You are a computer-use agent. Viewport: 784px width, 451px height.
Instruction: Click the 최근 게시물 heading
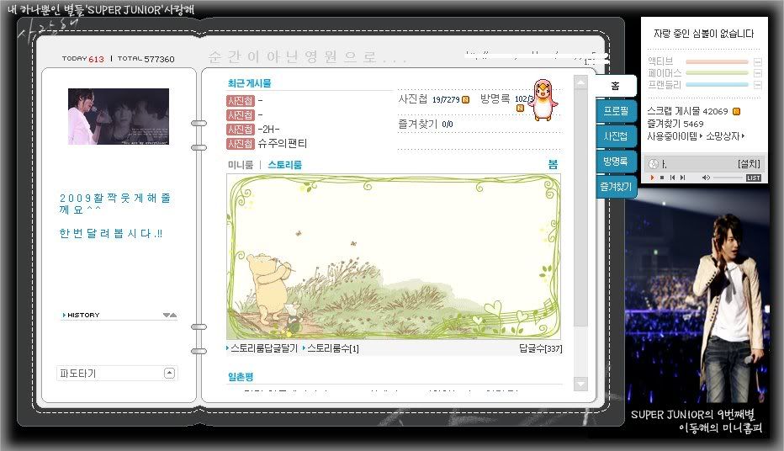coord(249,83)
